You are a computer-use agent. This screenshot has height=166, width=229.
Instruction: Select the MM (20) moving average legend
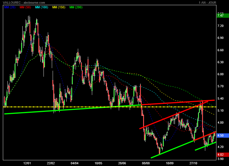(x=10, y=7)
